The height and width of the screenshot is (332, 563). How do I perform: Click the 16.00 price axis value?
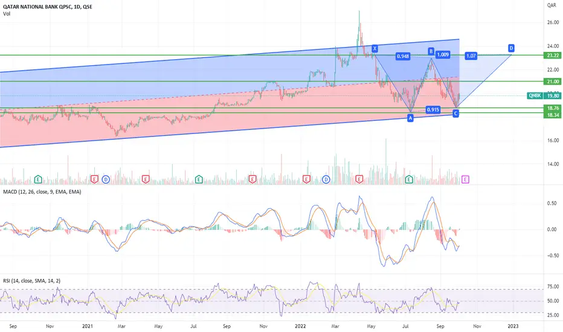point(553,140)
